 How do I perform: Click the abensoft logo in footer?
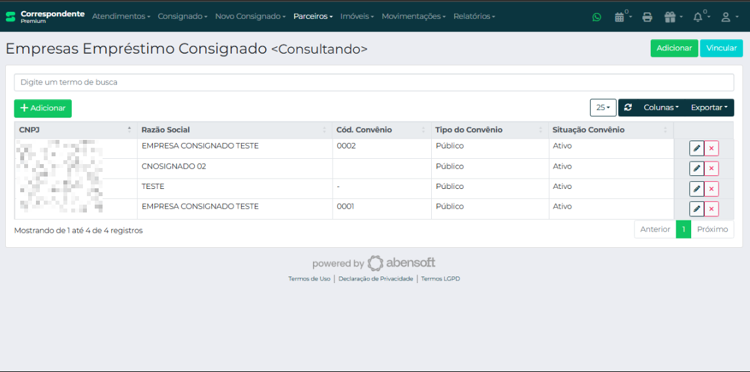pyautogui.click(x=401, y=263)
